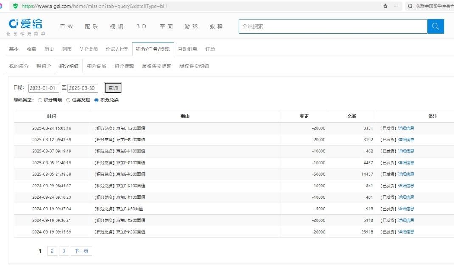Open 详细信息 for 2025-03-05 21:38:58 row
This screenshot has height=265, width=454.
(406, 174)
